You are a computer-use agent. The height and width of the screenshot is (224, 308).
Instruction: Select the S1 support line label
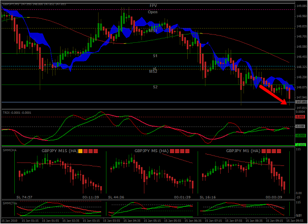pyautogui.click(x=155, y=56)
